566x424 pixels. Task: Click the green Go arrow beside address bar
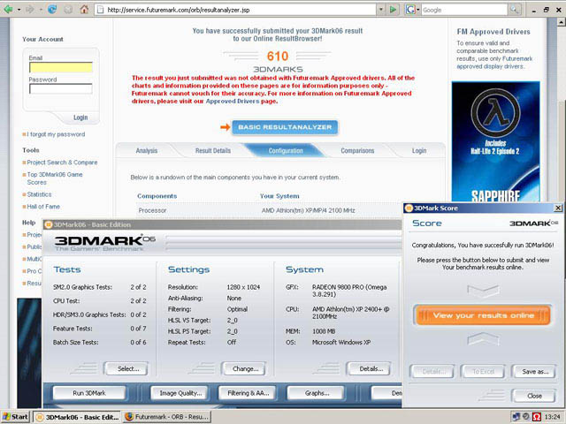394,10
